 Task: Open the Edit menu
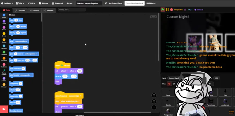point(31,3)
